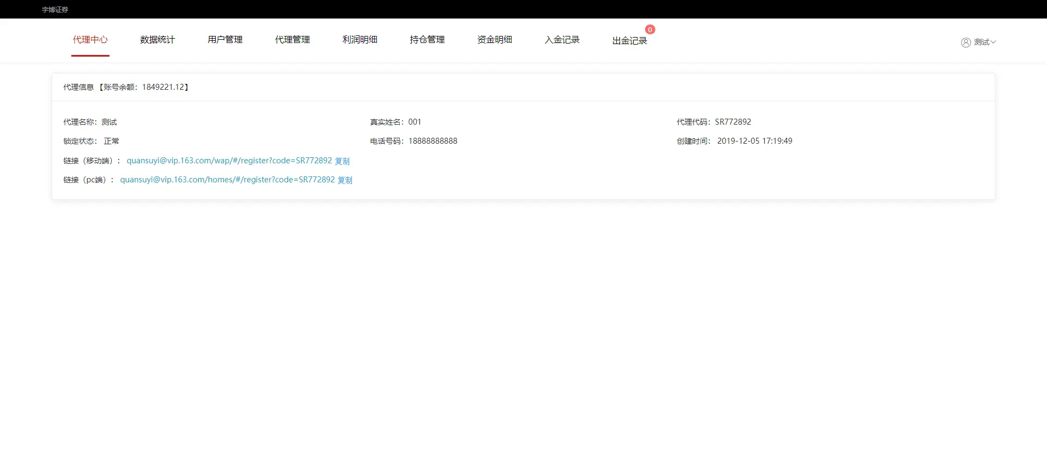Open the 代理中心 tab
Screen dimensions: 1047x472
[90, 40]
